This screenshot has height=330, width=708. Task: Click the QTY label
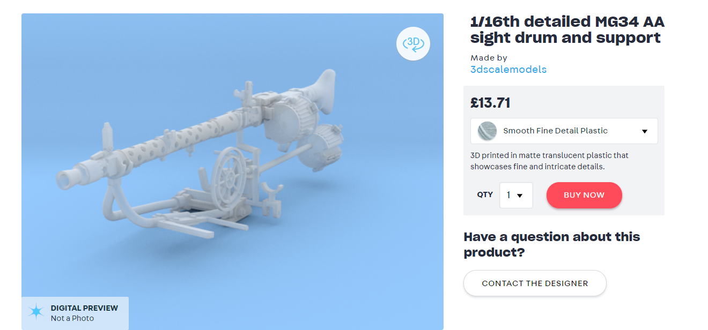[x=485, y=194]
